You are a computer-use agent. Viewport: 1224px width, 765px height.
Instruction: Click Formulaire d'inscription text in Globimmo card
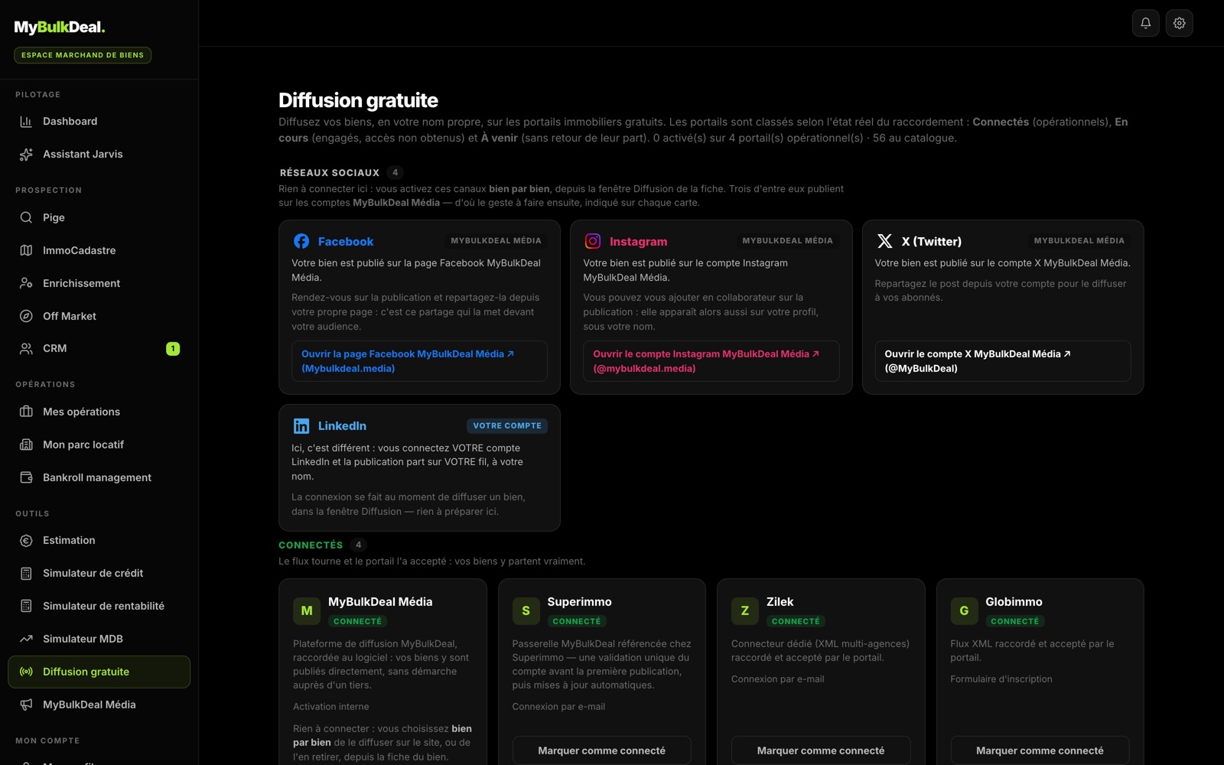tap(1001, 679)
